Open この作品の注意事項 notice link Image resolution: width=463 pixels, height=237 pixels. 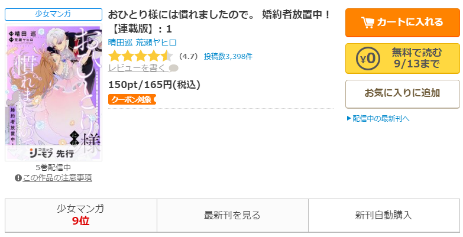57,178
